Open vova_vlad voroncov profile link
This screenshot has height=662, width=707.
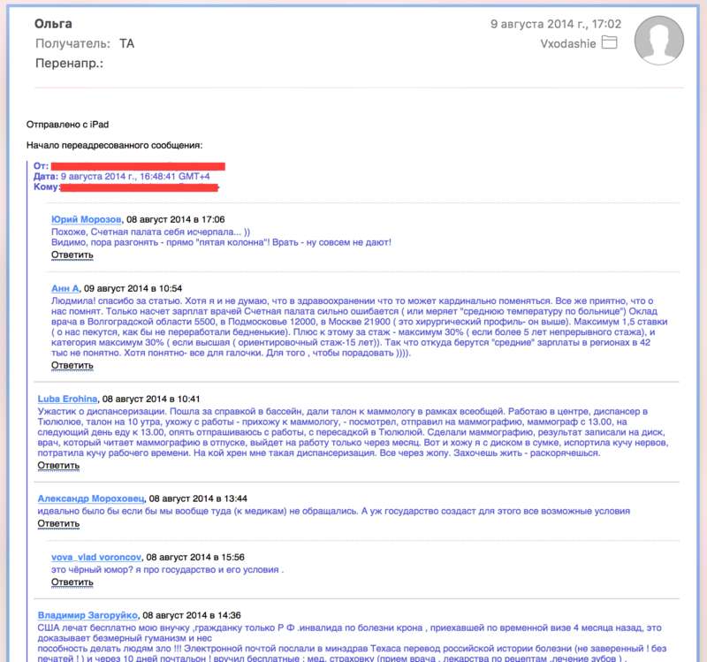(96, 558)
